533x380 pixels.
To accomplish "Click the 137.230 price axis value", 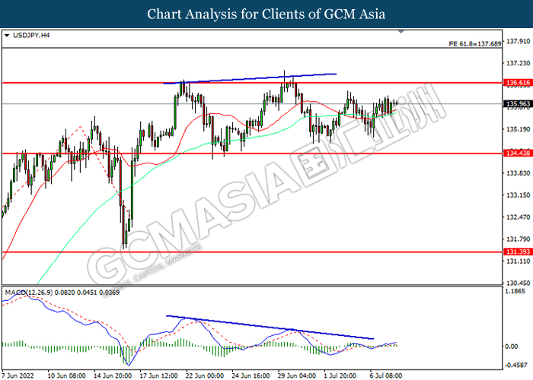I will [x=518, y=63].
